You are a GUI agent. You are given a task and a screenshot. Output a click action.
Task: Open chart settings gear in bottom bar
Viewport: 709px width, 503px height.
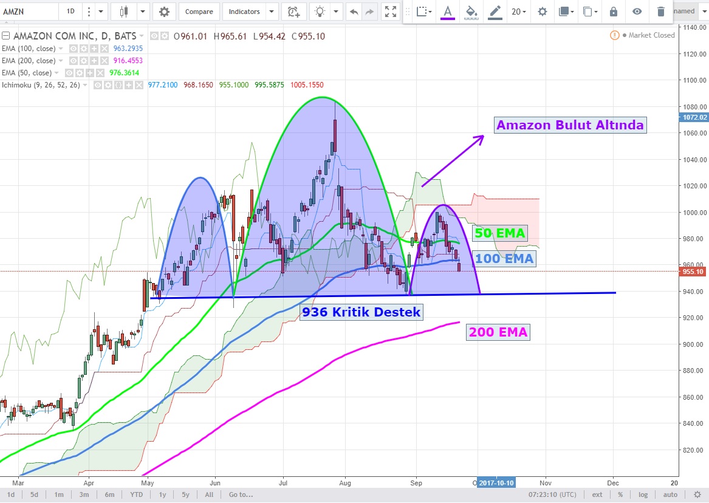click(x=697, y=494)
